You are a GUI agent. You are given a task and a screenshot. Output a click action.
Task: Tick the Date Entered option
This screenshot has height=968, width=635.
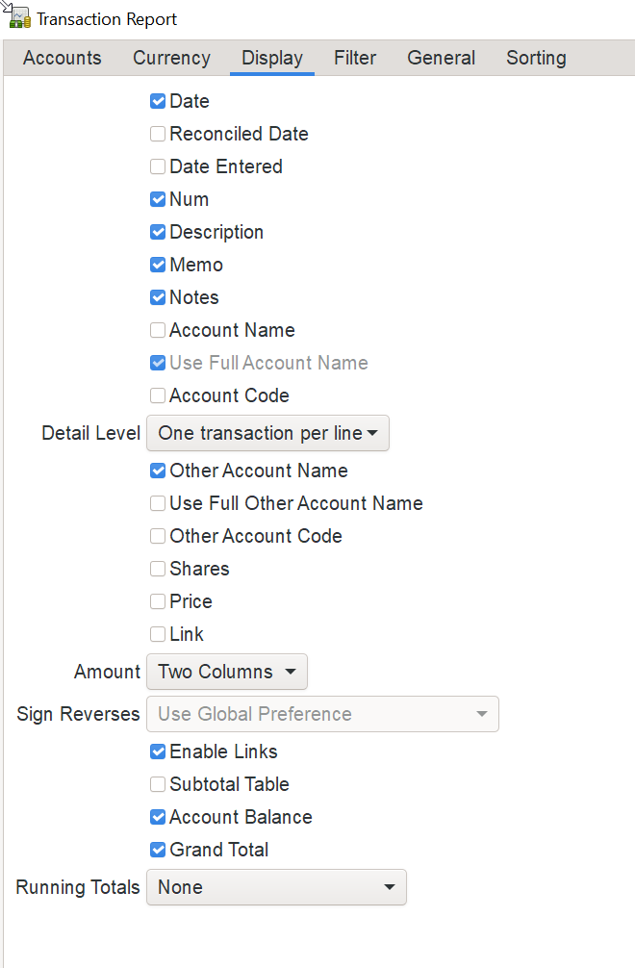coord(158,166)
